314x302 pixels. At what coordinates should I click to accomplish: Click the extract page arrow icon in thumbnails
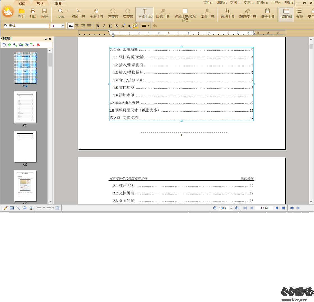click(x=26, y=45)
